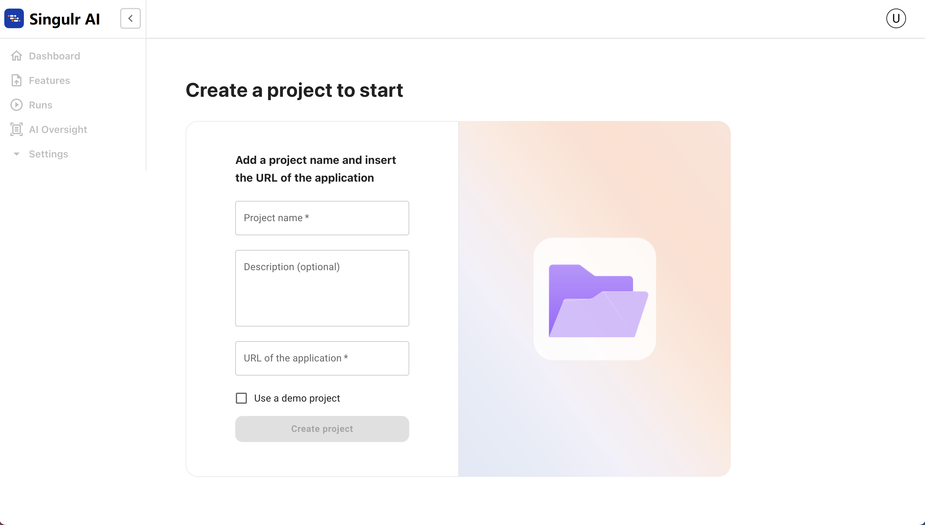Click the purple folder illustration
The height and width of the screenshot is (525, 925).
pos(598,301)
